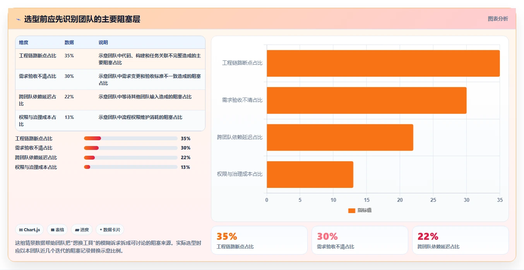Click the 35% value in table

[x=69, y=56]
